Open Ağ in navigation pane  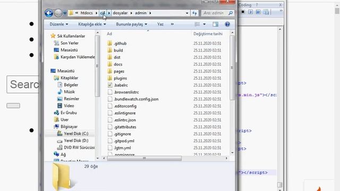(x=63, y=154)
